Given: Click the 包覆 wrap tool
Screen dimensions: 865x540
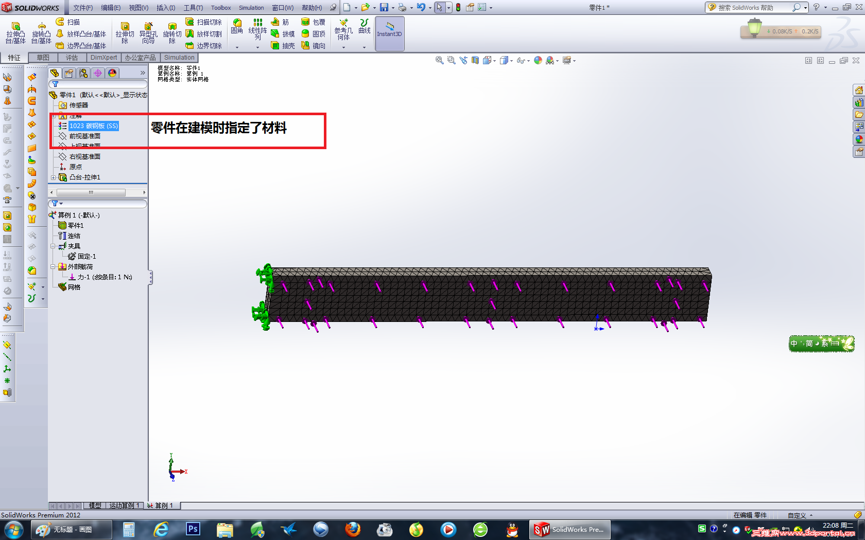Looking at the screenshot, I should pos(313,22).
